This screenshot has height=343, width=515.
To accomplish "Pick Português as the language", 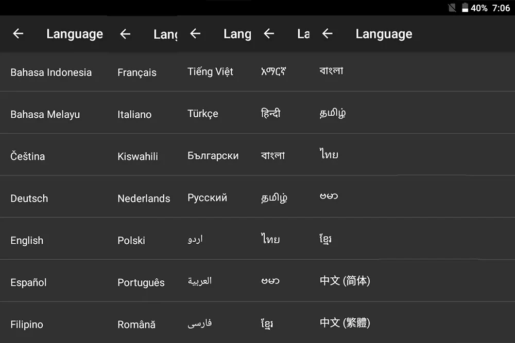I will [141, 282].
